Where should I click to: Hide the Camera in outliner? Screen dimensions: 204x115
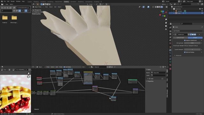pyautogui.click(x=202, y=11)
